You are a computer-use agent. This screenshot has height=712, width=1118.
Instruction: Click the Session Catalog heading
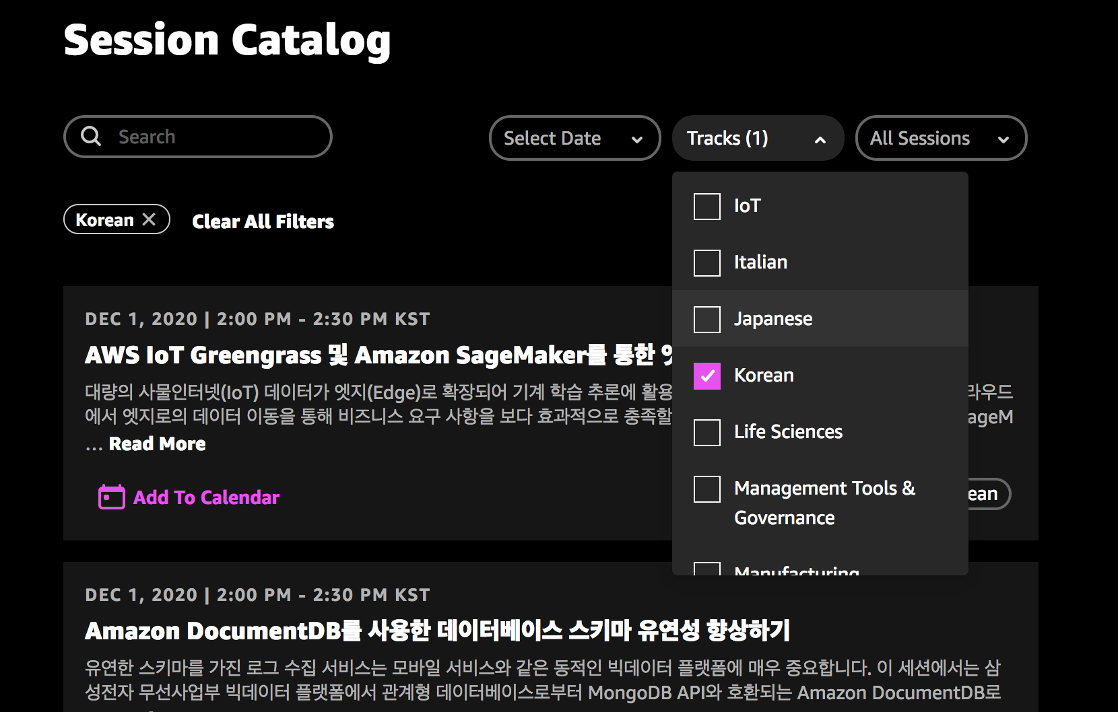coord(227,40)
